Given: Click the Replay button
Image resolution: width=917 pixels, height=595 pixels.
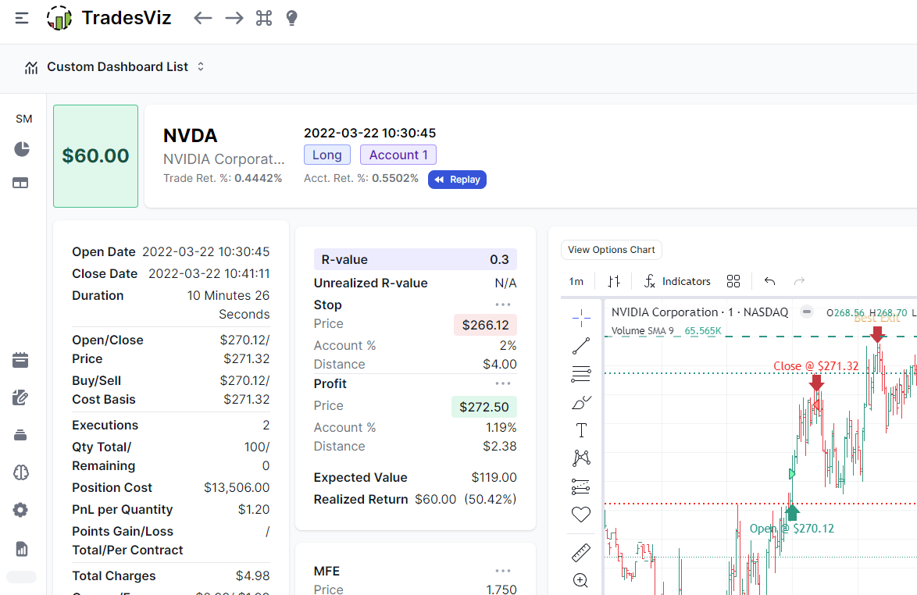Looking at the screenshot, I should [x=458, y=180].
